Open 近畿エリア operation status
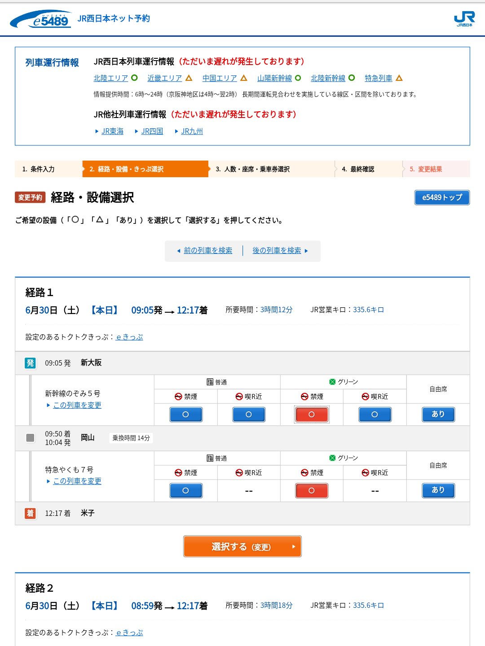485x646 pixels. [x=164, y=78]
